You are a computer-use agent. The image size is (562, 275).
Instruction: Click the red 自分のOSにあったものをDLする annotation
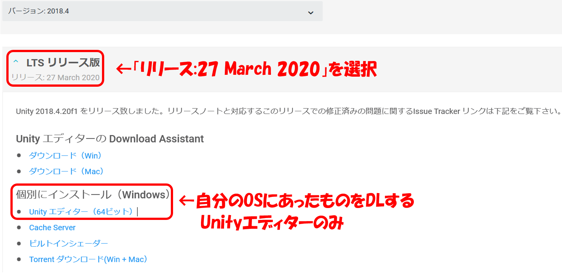pyautogui.click(x=305, y=201)
